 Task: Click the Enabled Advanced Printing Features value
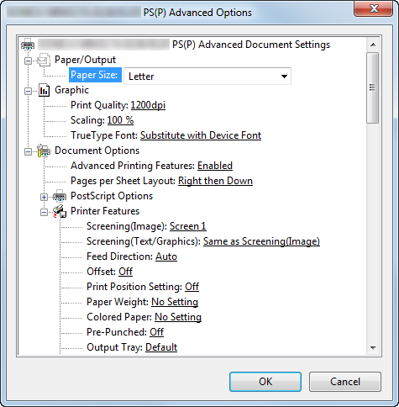pyautogui.click(x=215, y=166)
